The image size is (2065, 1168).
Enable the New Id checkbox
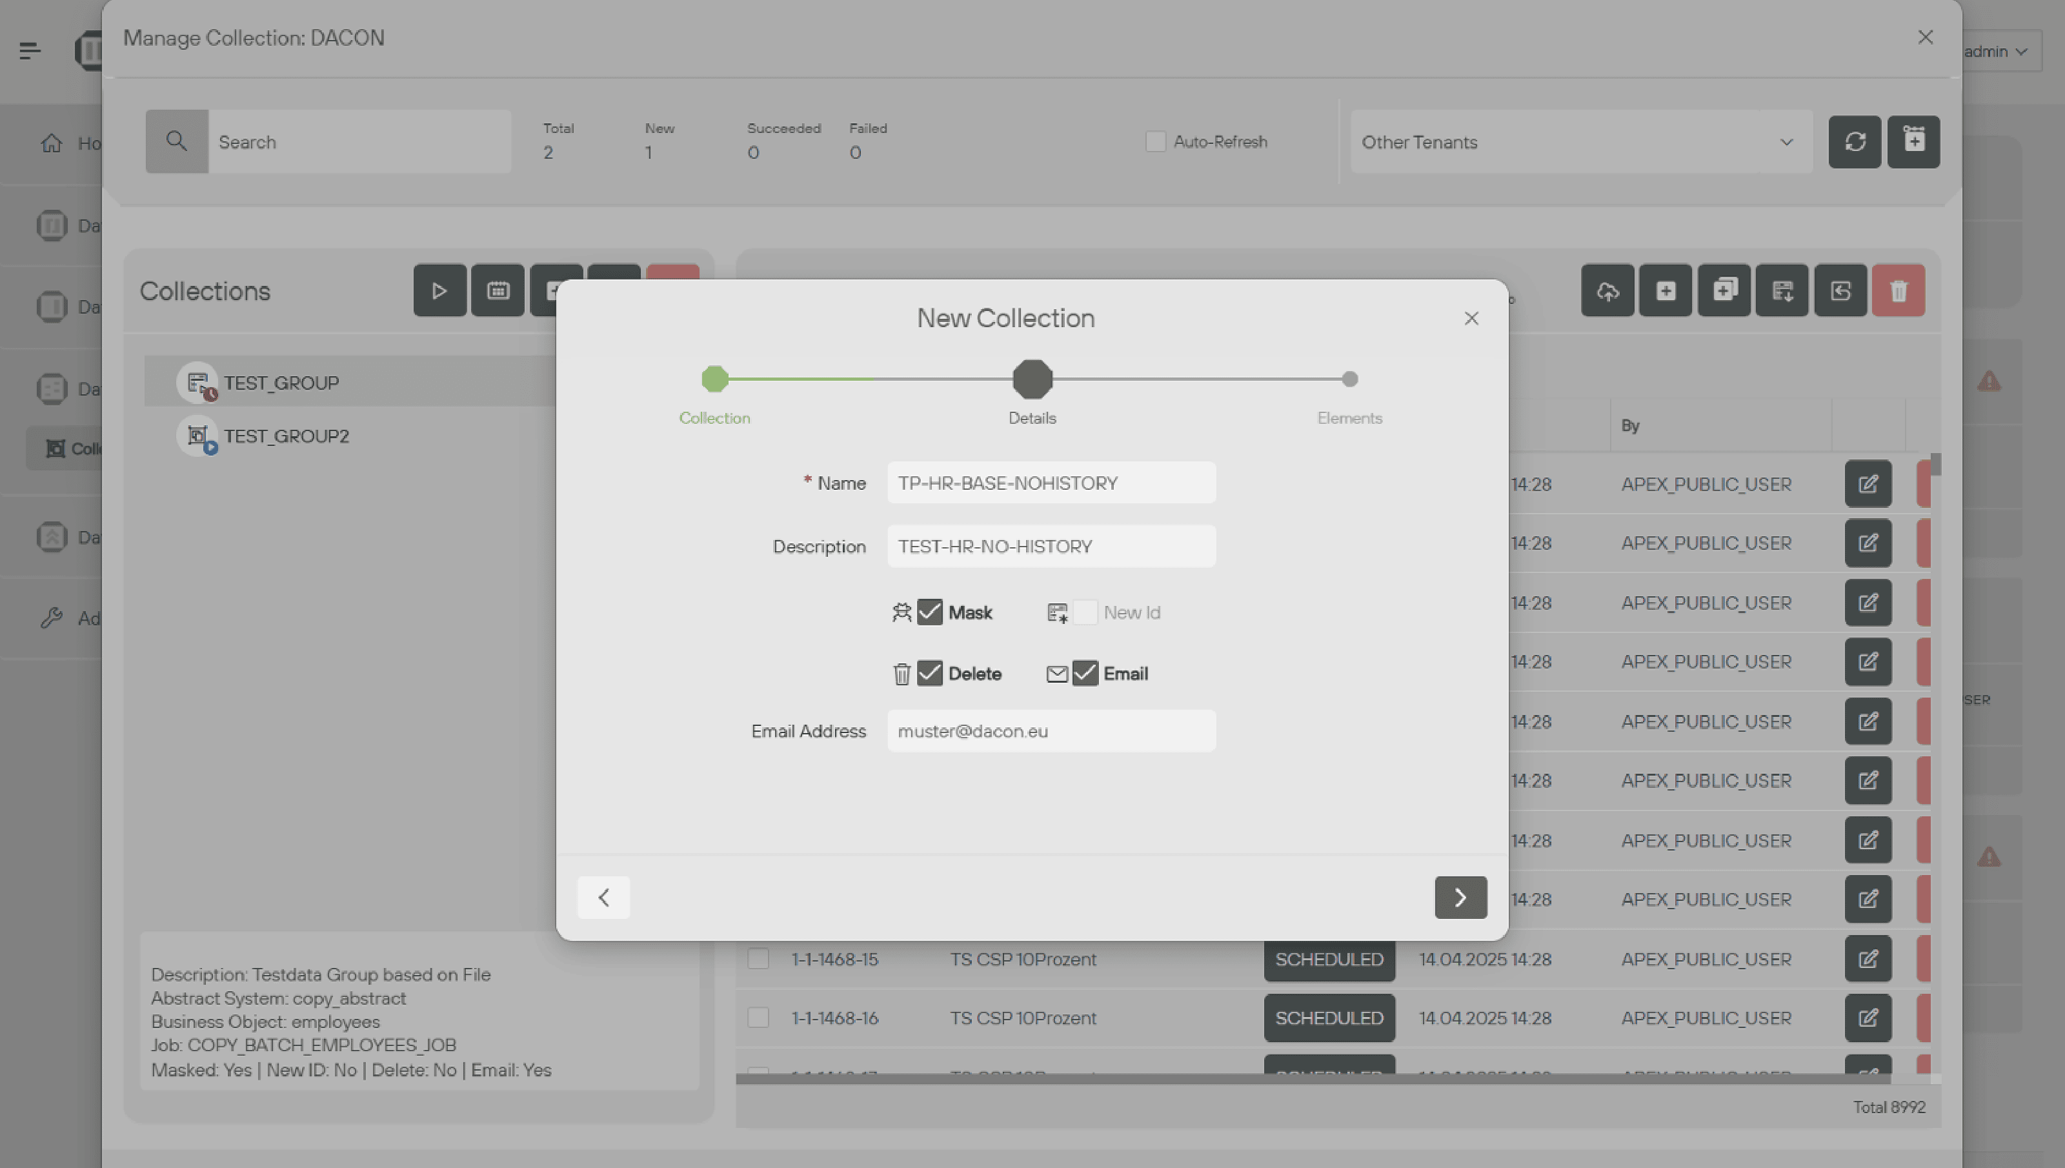[1085, 612]
